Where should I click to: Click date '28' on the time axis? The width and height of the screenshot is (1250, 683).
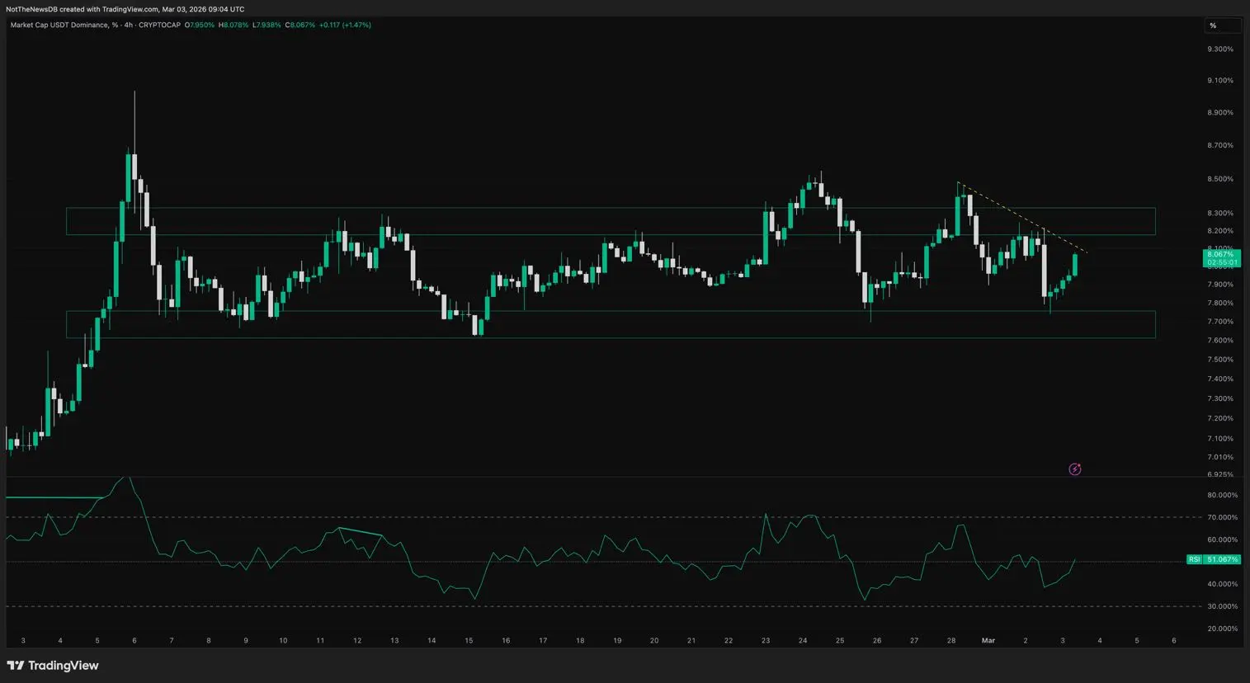[x=951, y=641]
